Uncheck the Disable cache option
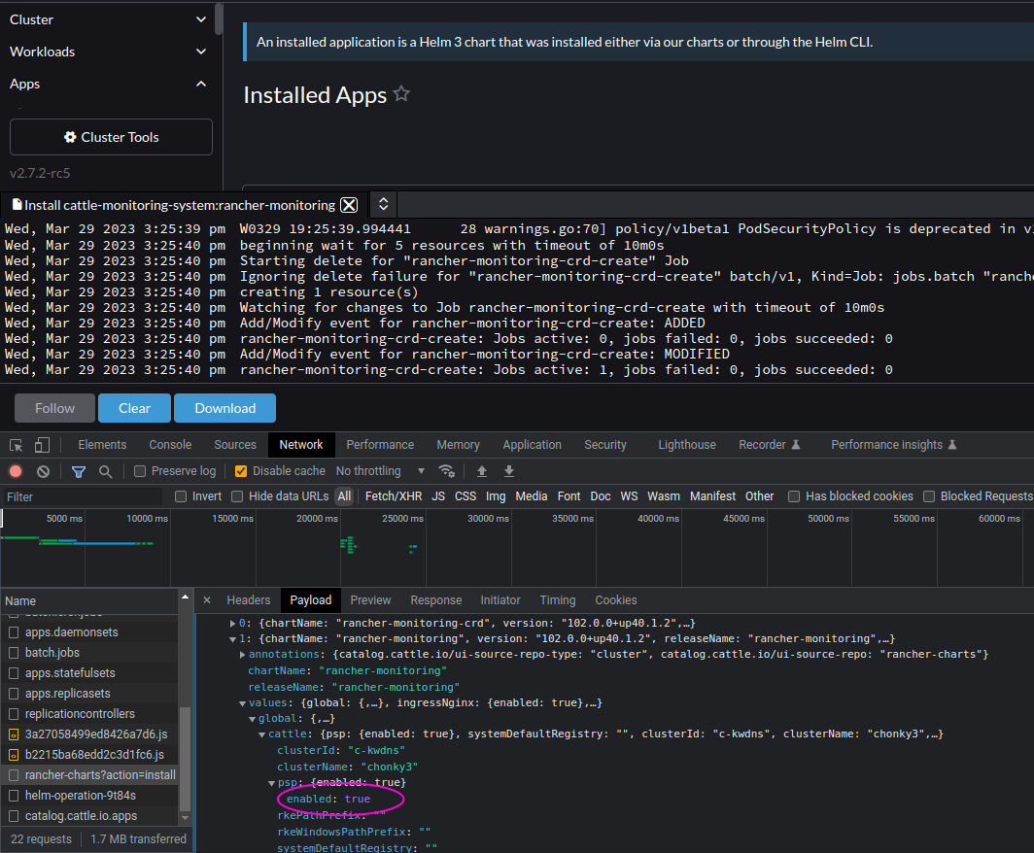This screenshot has width=1034, height=853. click(239, 470)
